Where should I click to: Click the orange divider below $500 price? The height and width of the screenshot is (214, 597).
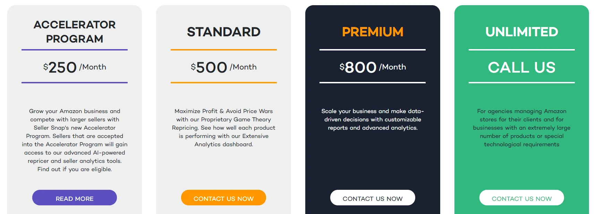pyautogui.click(x=224, y=83)
